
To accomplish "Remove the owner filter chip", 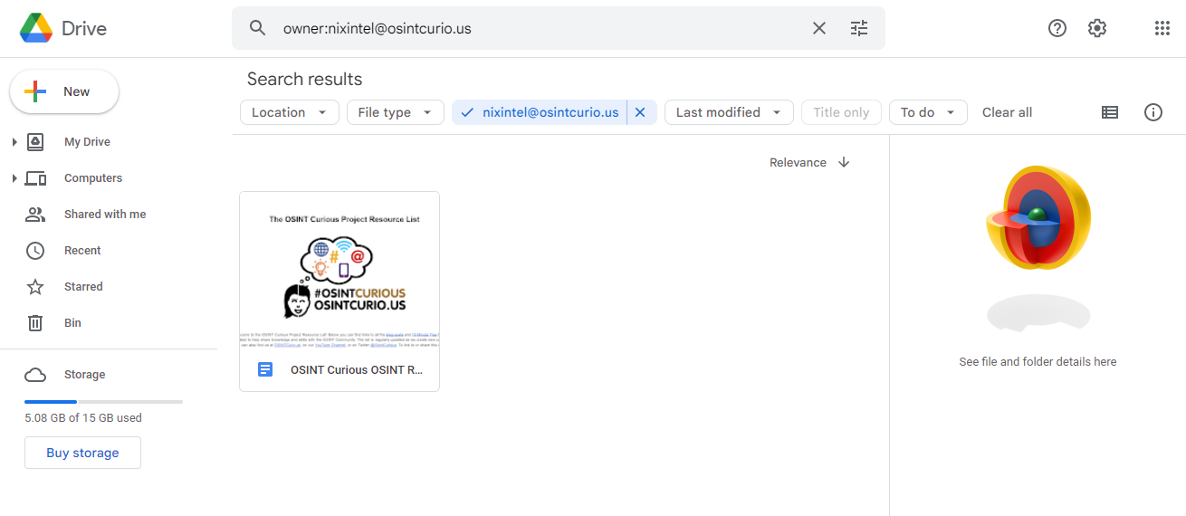I will click(640, 112).
